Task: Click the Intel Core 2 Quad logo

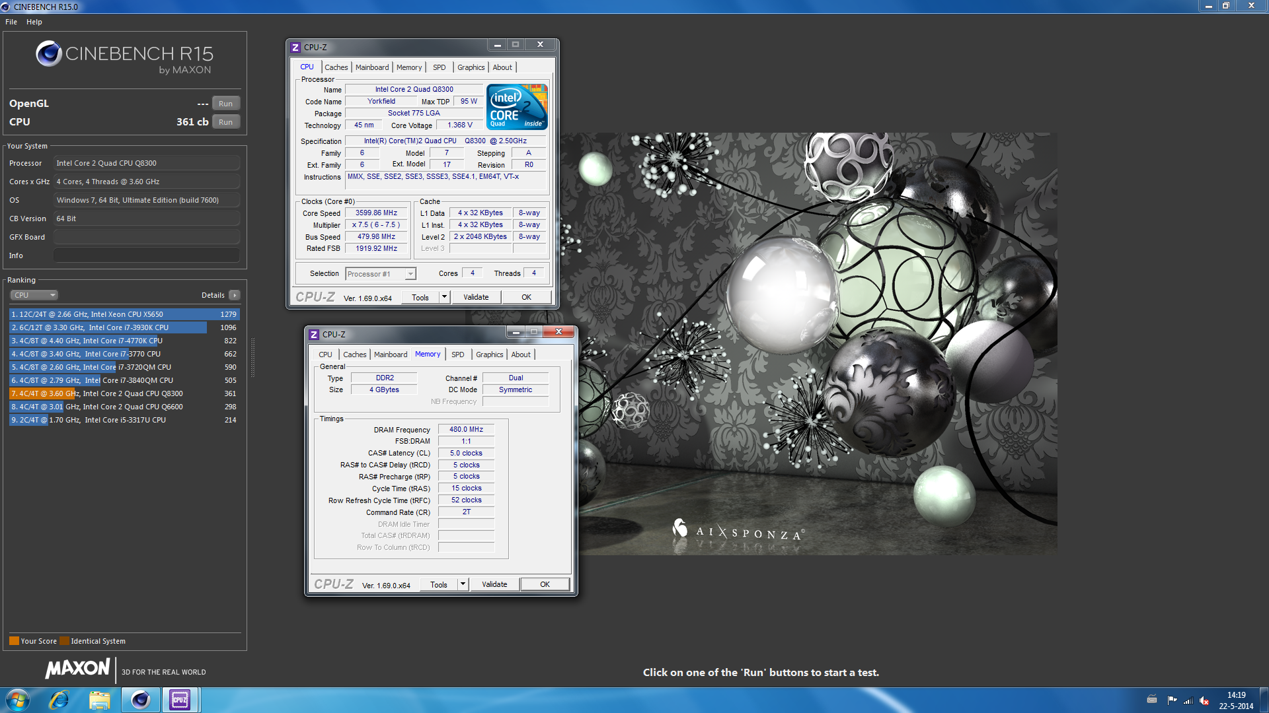Action: tap(517, 107)
